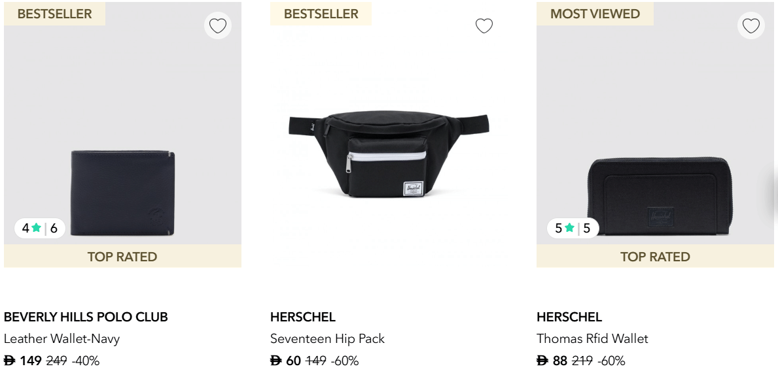Click the green star on the 5-star rating

click(569, 228)
